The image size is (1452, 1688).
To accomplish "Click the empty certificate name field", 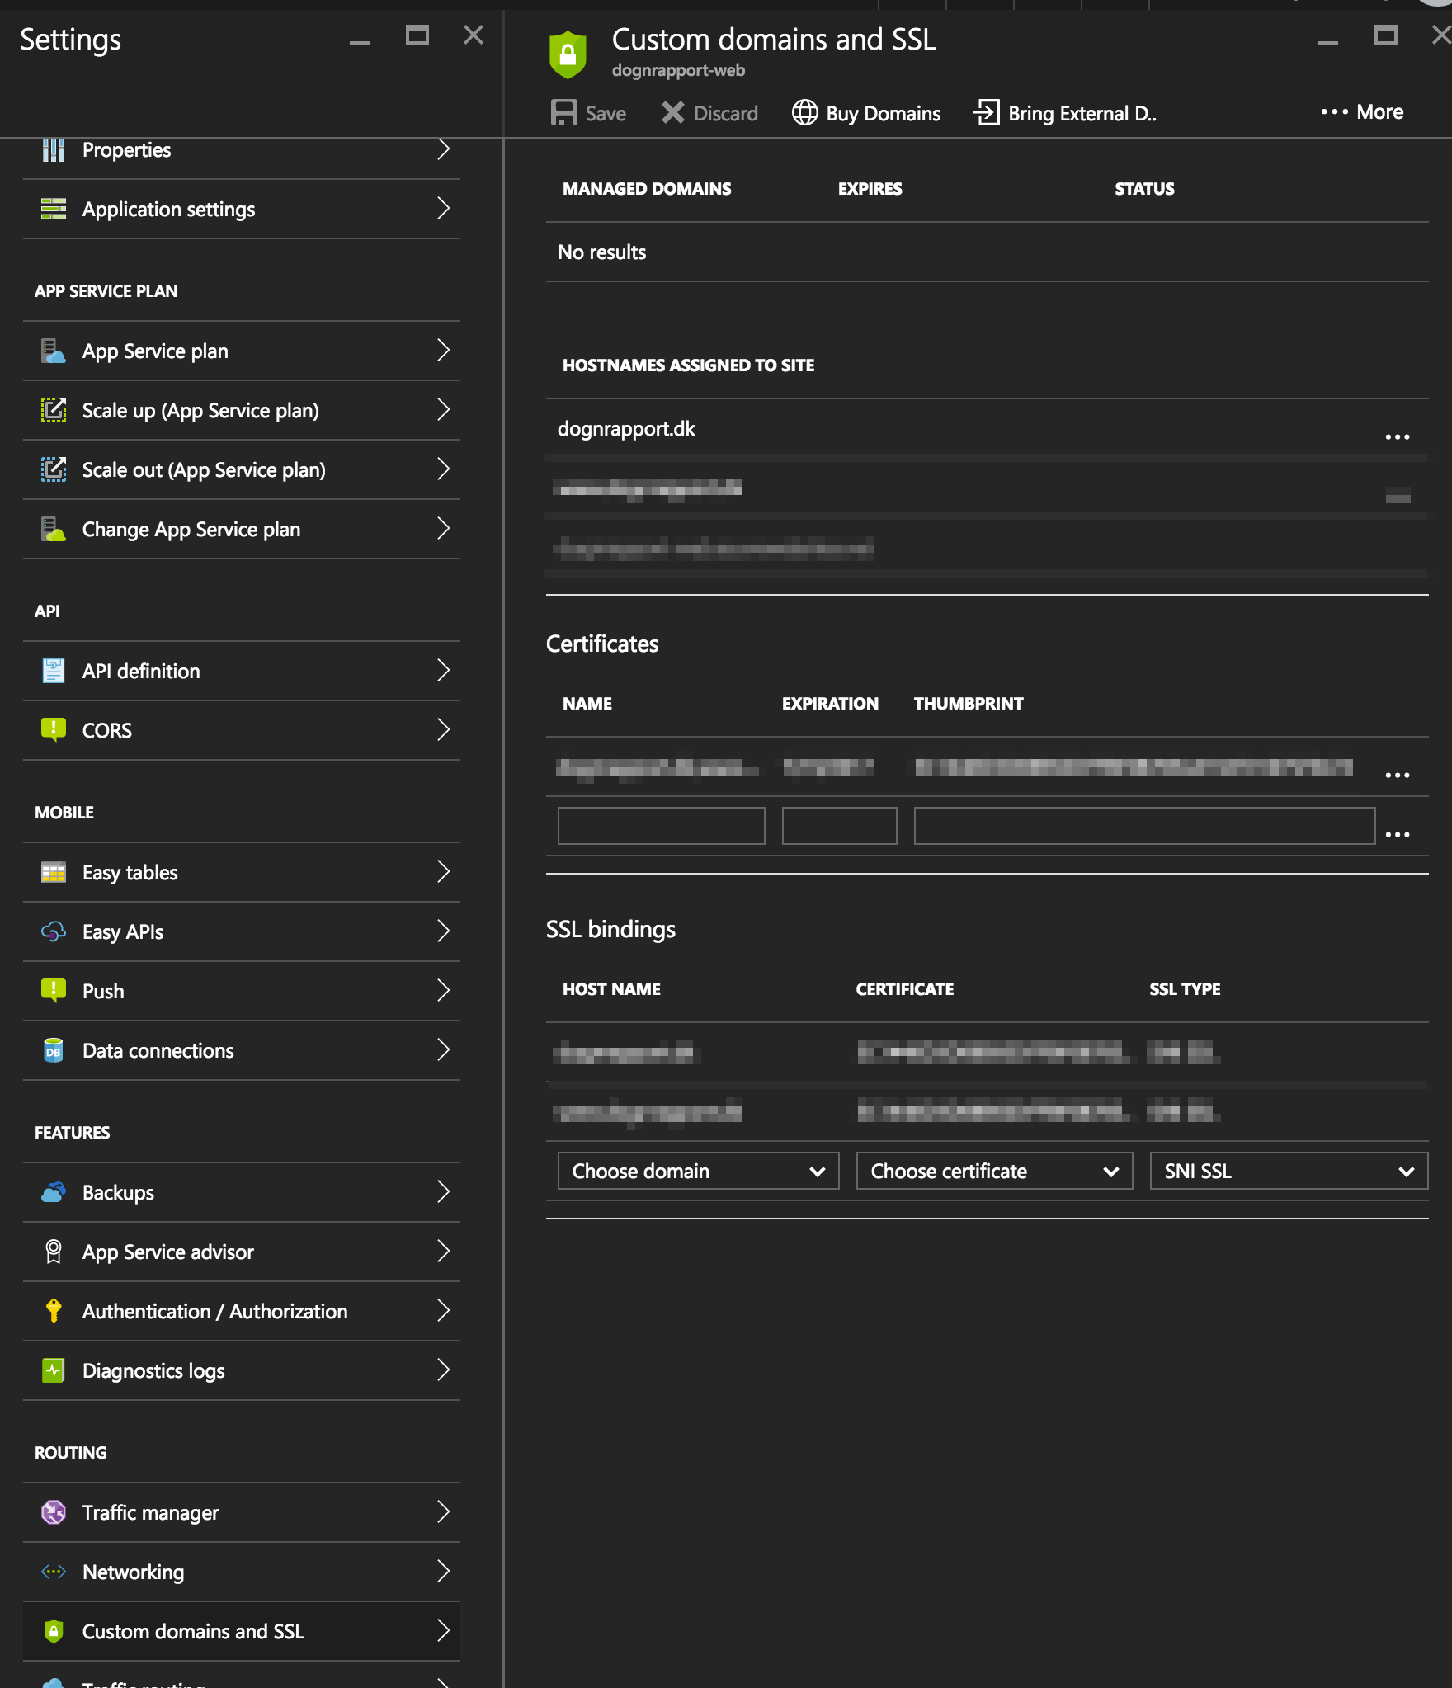I will tap(661, 826).
